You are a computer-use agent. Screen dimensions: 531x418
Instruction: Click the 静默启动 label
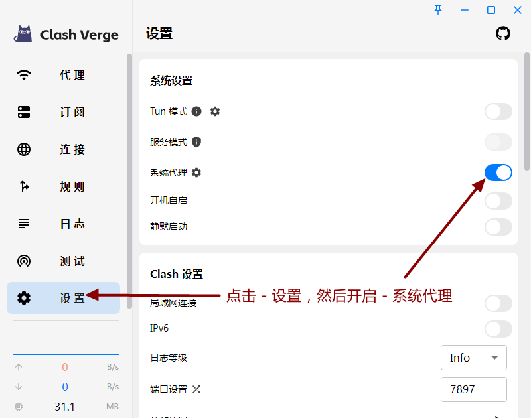169,226
